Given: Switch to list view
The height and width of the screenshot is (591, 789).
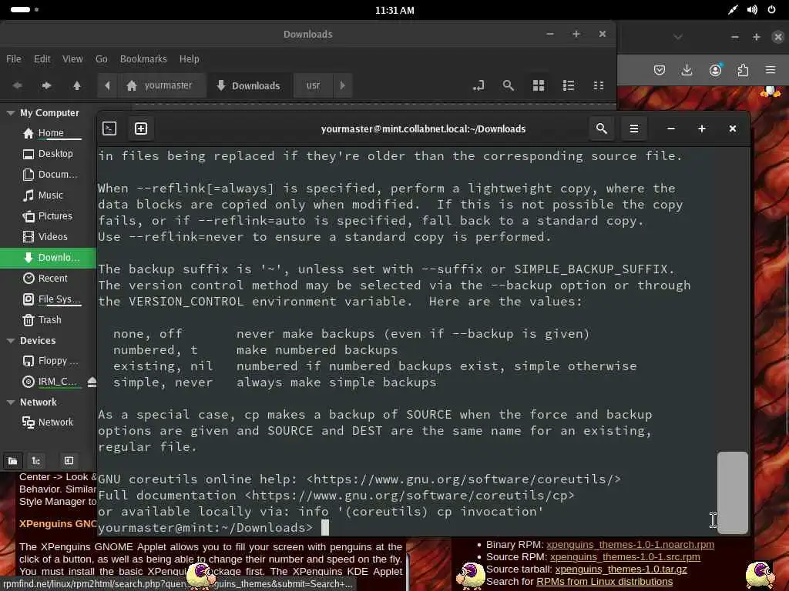Looking at the screenshot, I should 569,85.
